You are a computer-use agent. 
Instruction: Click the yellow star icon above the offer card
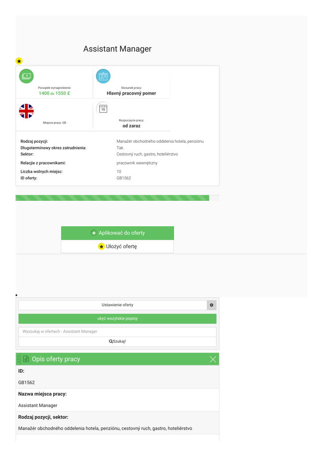pos(19,61)
